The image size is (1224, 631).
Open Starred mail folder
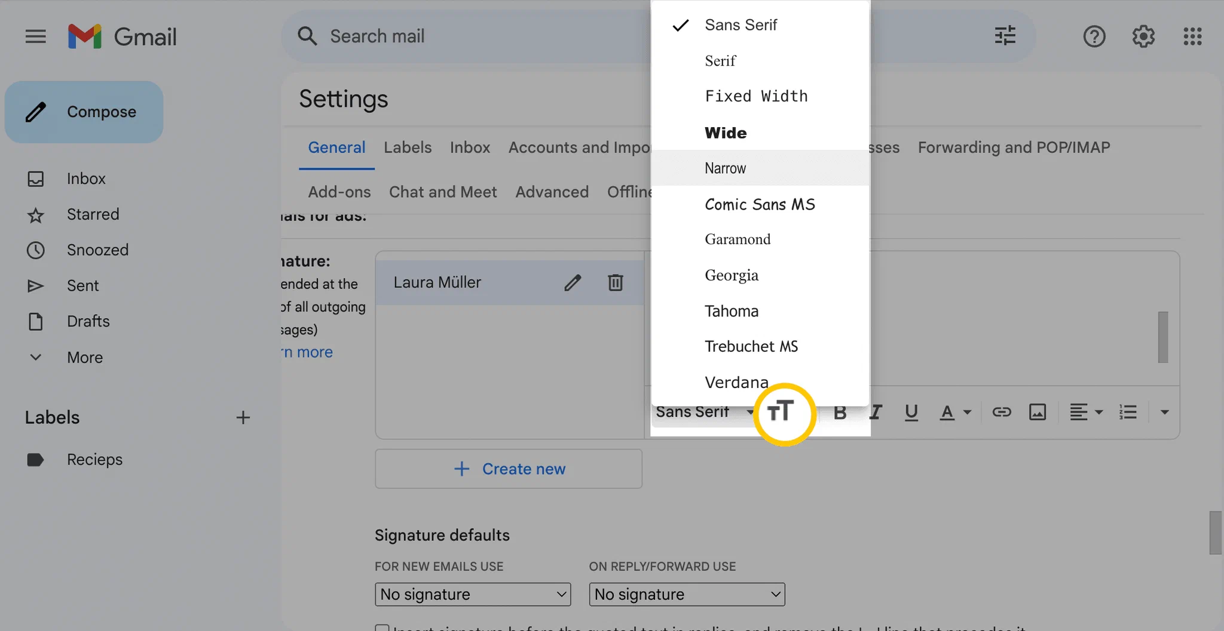tap(93, 214)
